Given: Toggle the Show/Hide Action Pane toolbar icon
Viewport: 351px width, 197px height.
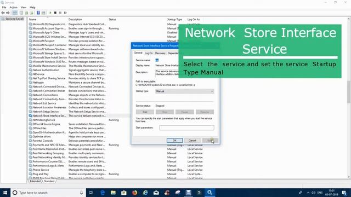Looking at the screenshot, I should click(x=43, y=13).
